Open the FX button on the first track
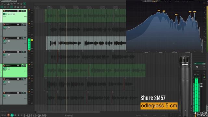The height and width of the screenshot is (117, 208). (4, 14)
